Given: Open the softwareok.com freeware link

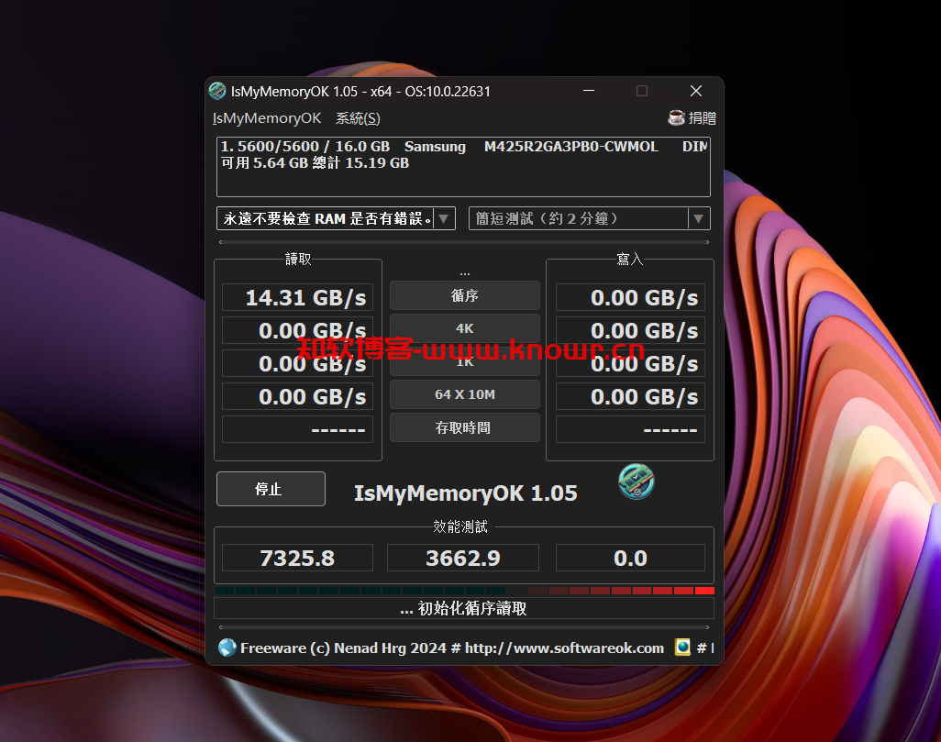Looking at the screenshot, I should tap(452, 648).
